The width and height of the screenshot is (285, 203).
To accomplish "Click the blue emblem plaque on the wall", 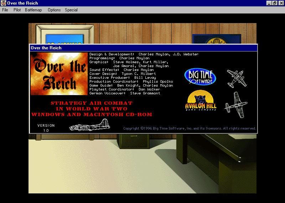I will coord(217,39).
